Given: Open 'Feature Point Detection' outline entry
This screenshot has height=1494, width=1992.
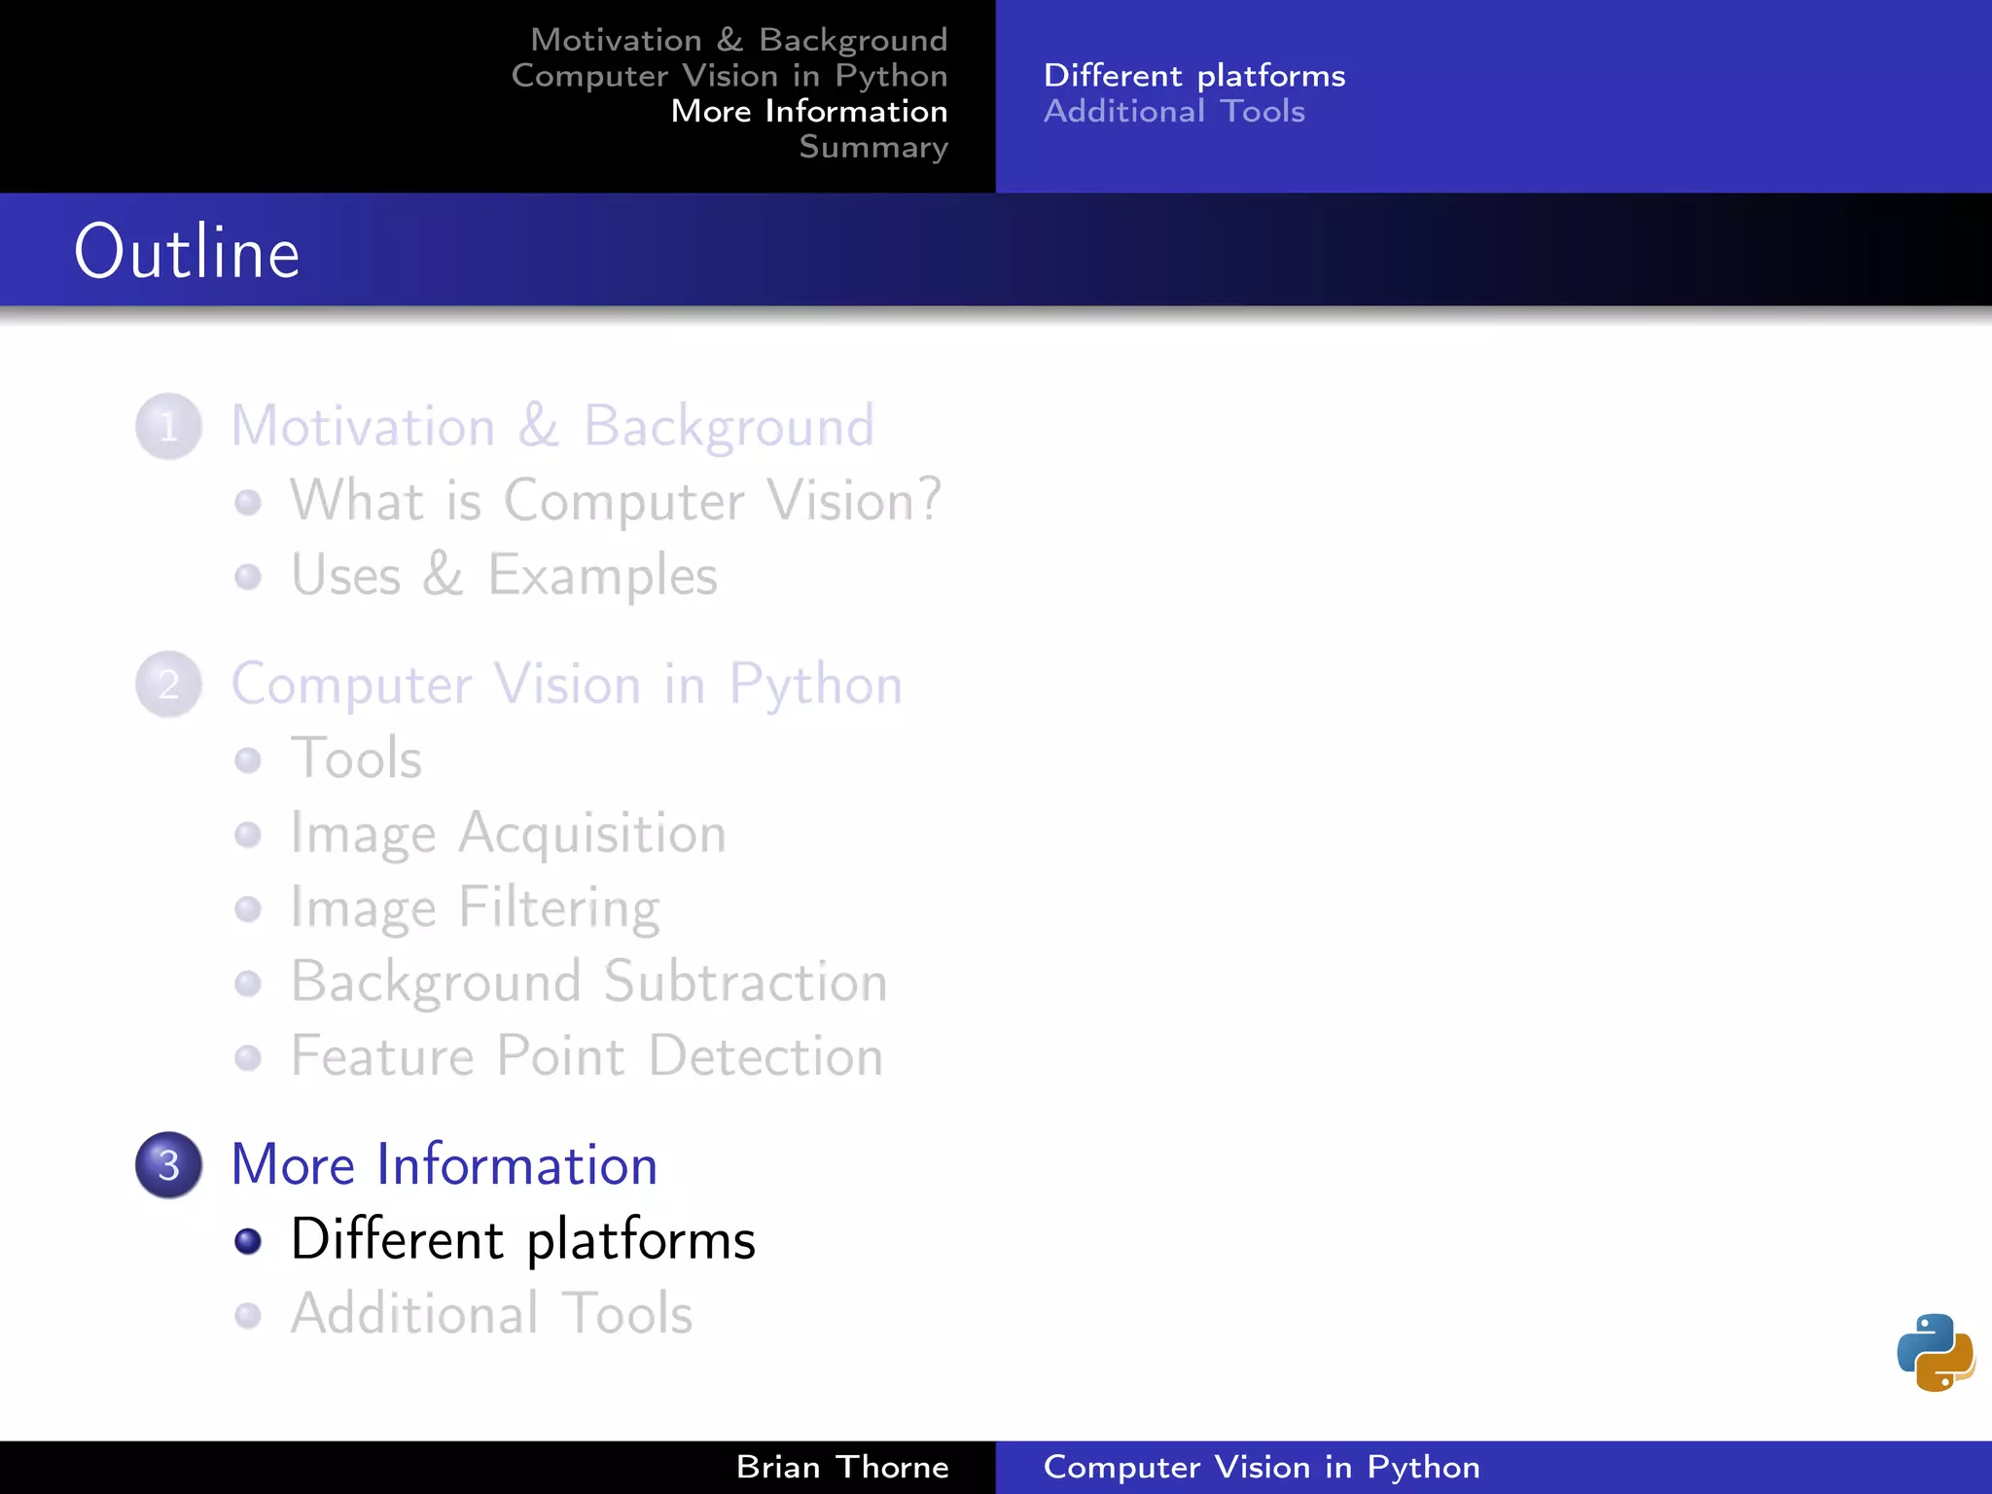Looking at the screenshot, I should [587, 1055].
